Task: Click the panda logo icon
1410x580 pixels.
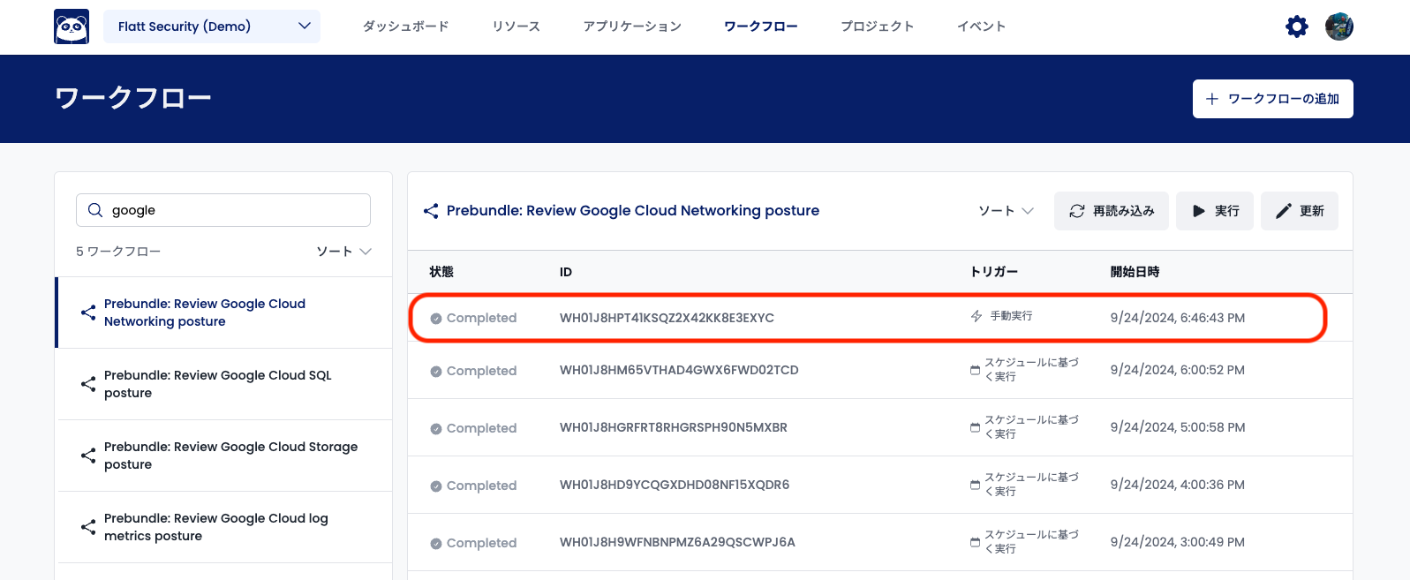Action: coord(72,26)
